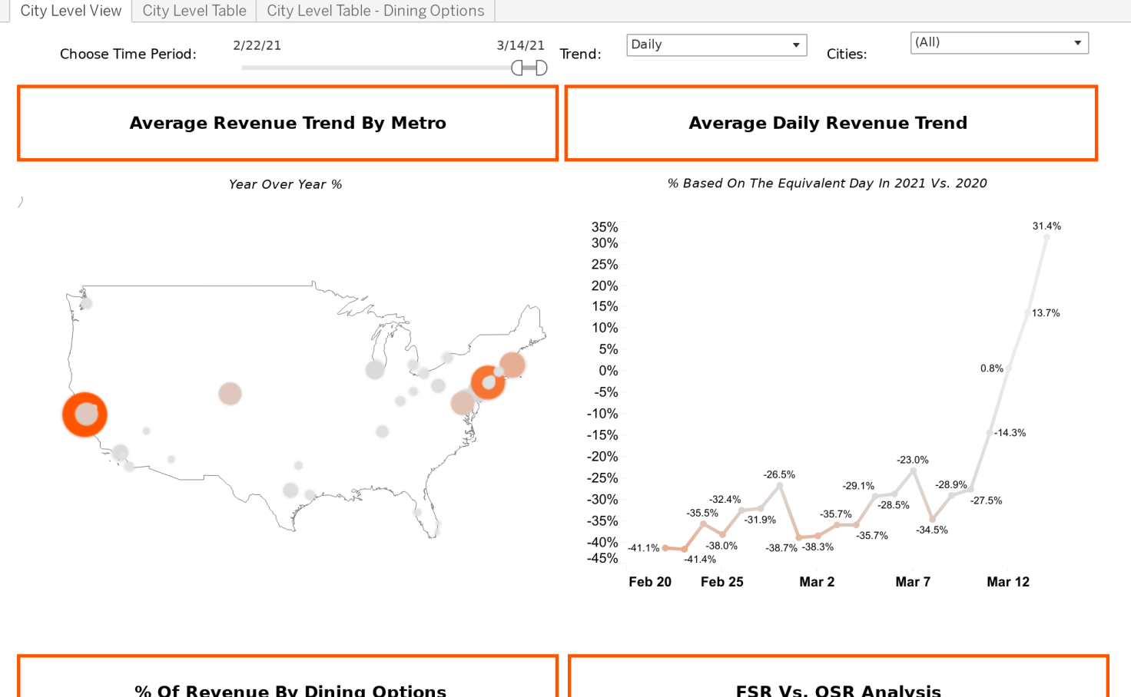
Task: Open the City Level Table tab
Action: coord(194,11)
